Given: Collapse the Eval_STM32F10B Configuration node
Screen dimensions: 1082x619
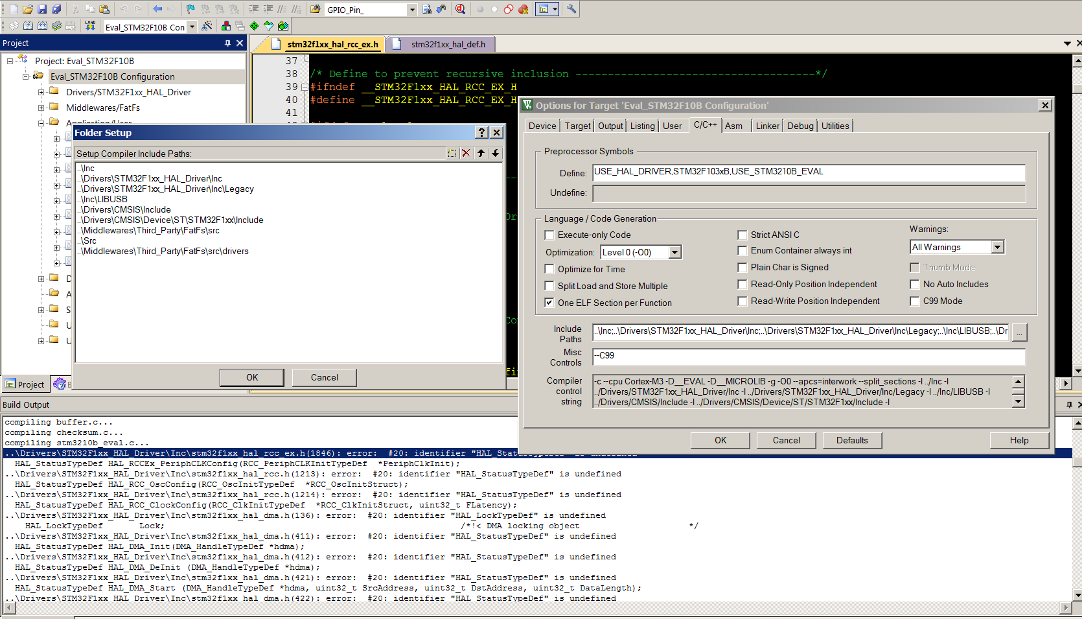Looking at the screenshot, I should click(x=25, y=76).
